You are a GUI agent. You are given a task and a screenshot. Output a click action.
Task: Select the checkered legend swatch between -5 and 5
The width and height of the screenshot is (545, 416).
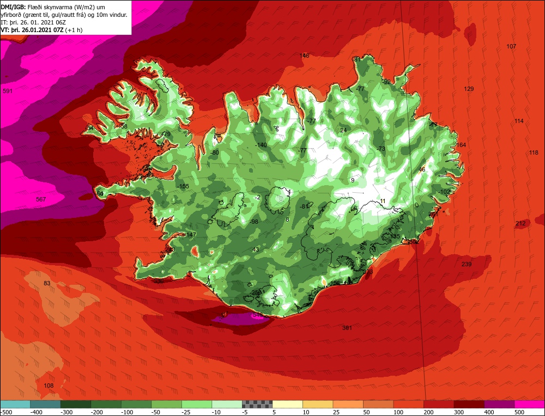click(x=257, y=404)
